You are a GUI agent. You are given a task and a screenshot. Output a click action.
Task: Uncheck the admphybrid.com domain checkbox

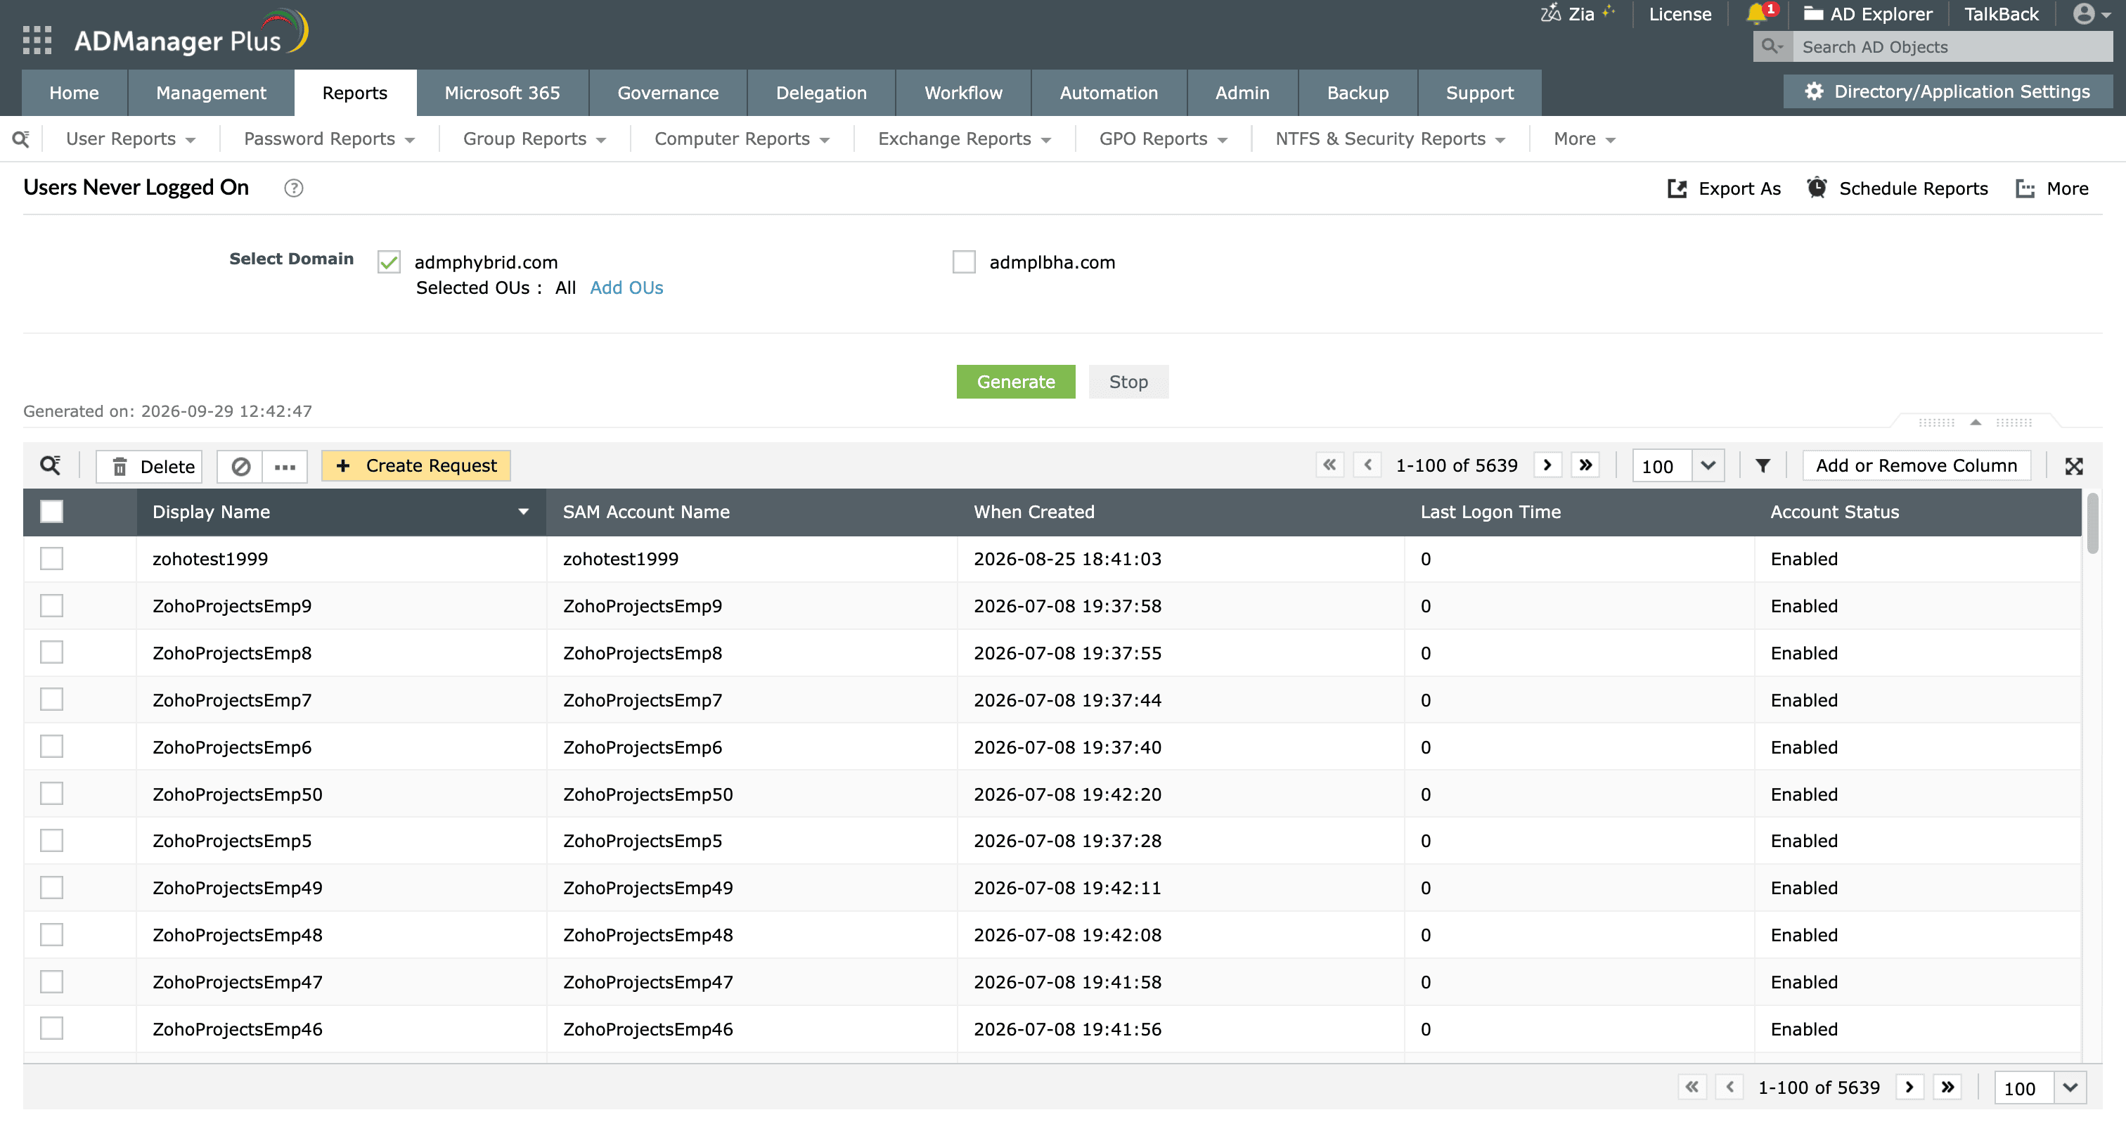(x=389, y=262)
